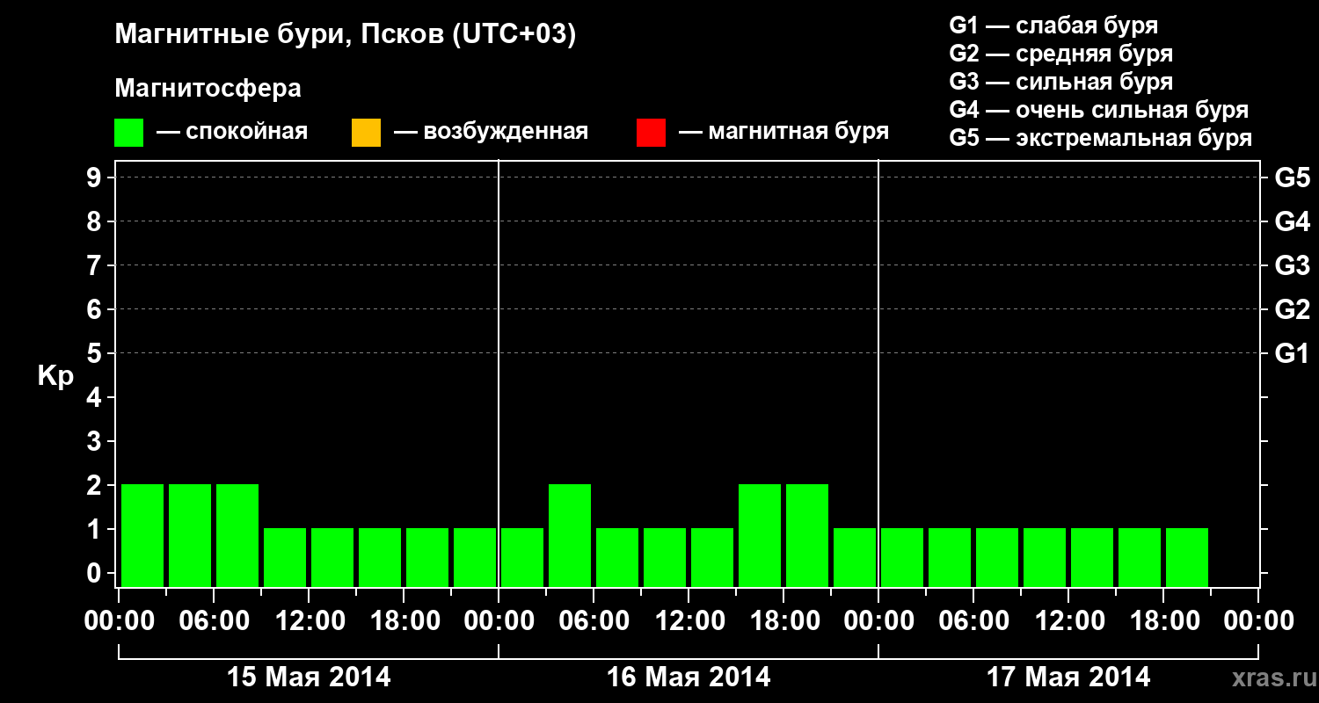
Task: Click legend line 'G1 — слабая буря'
Action: click(1053, 25)
